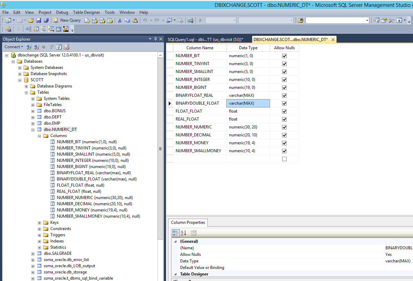Uncheck Allow Nulls for NUMBER_BIT
This screenshot has width=413, height=281.
pyautogui.click(x=284, y=56)
